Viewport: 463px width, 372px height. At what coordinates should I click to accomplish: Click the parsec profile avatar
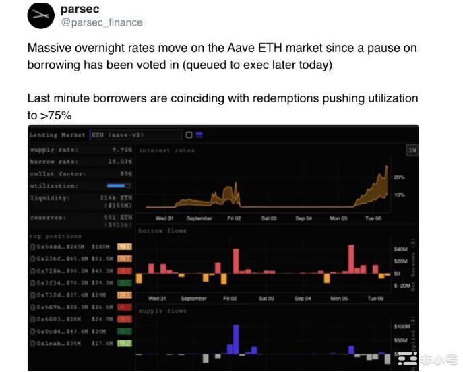point(40,15)
